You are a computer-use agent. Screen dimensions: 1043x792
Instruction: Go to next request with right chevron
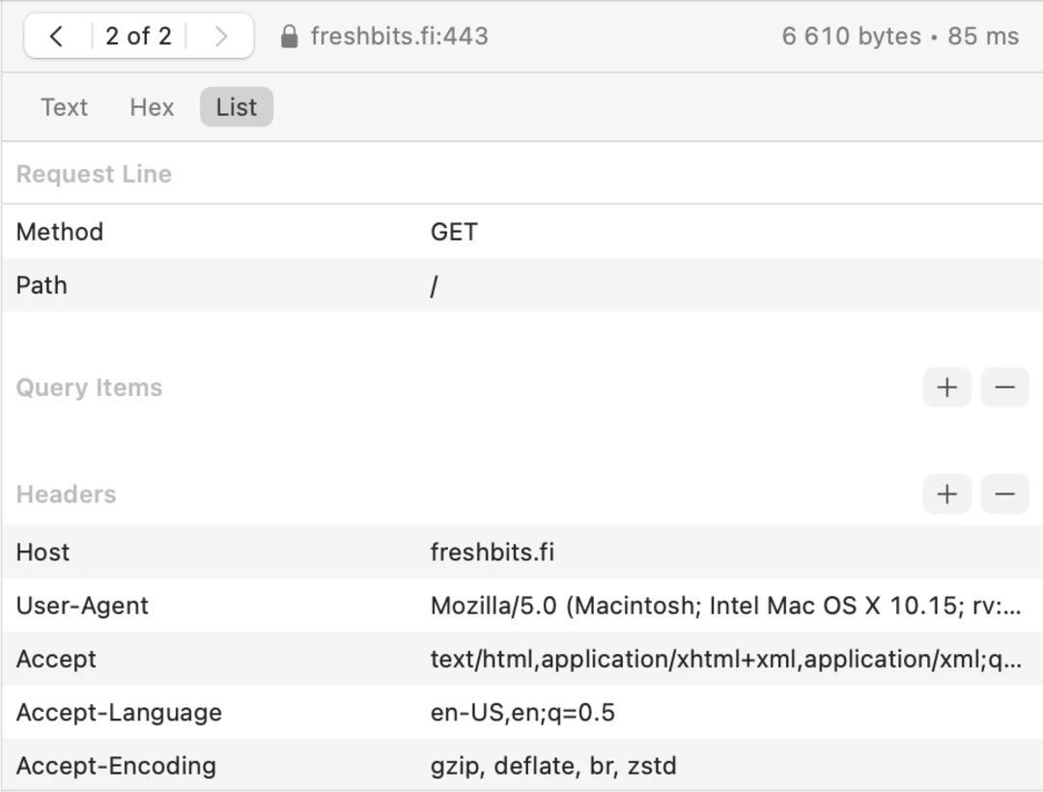(221, 37)
